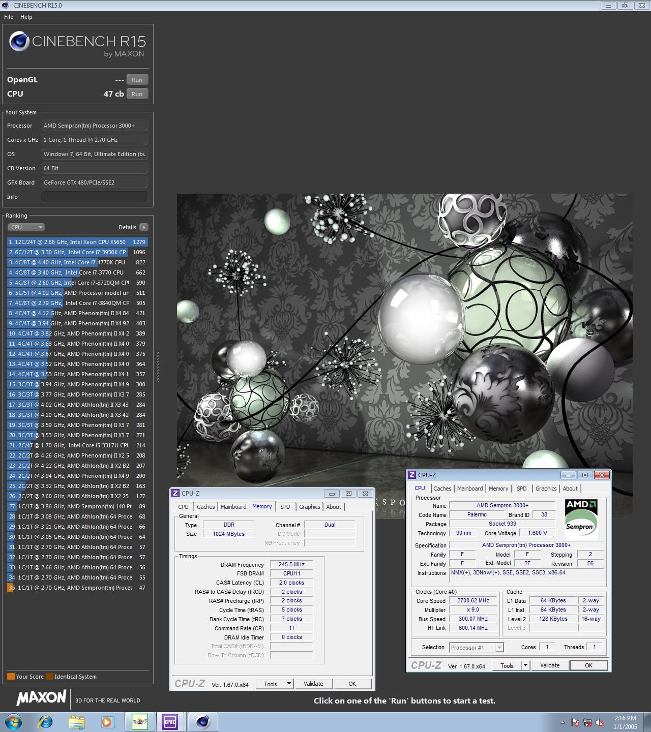The width and height of the screenshot is (651, 732).
Task: Open the Details arrow button in Ranking
Action: [x=144, y=227]
